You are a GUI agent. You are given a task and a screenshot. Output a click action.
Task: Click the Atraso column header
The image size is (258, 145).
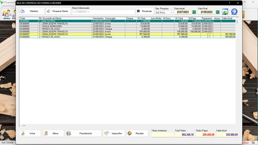tap(217, 18)
